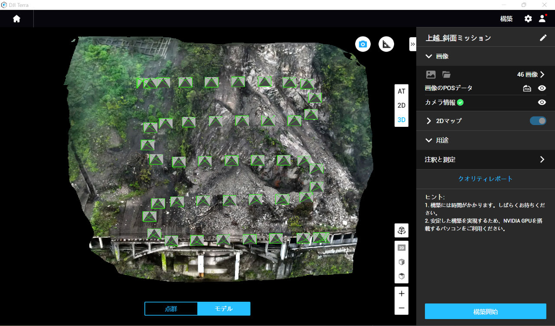The height and width of the screenshot is (326, 555).
Task: Click the Home icon
Action: [x=16, y=19]
